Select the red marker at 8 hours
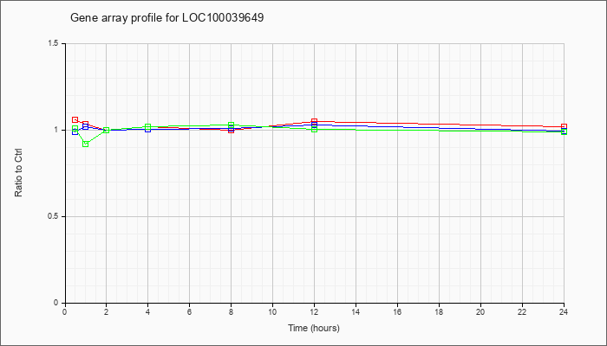The height and width of the screenshot is (346, 607). pos(232,131)
